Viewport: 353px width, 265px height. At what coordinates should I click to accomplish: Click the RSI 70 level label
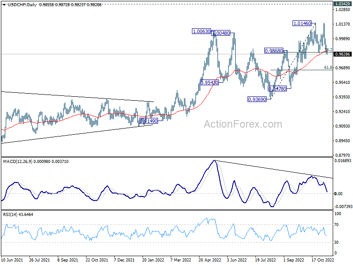coord(336,225)
